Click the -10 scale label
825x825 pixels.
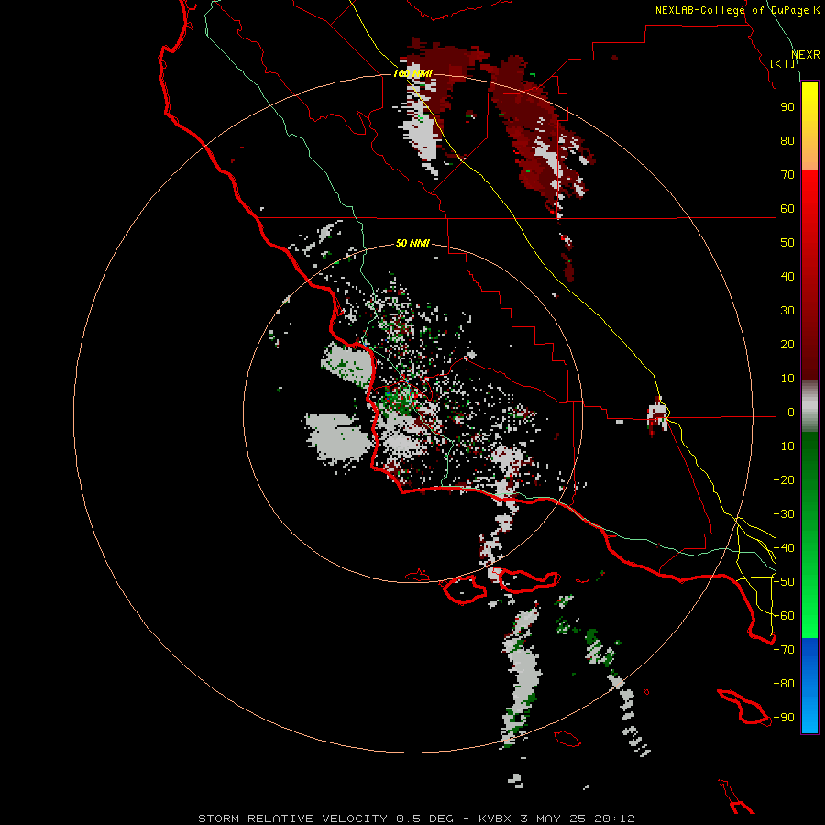pyautogui.click(x=784, y=446)
